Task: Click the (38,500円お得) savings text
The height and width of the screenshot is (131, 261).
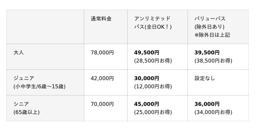Action: pyautogui.click(x=213, y=61)
